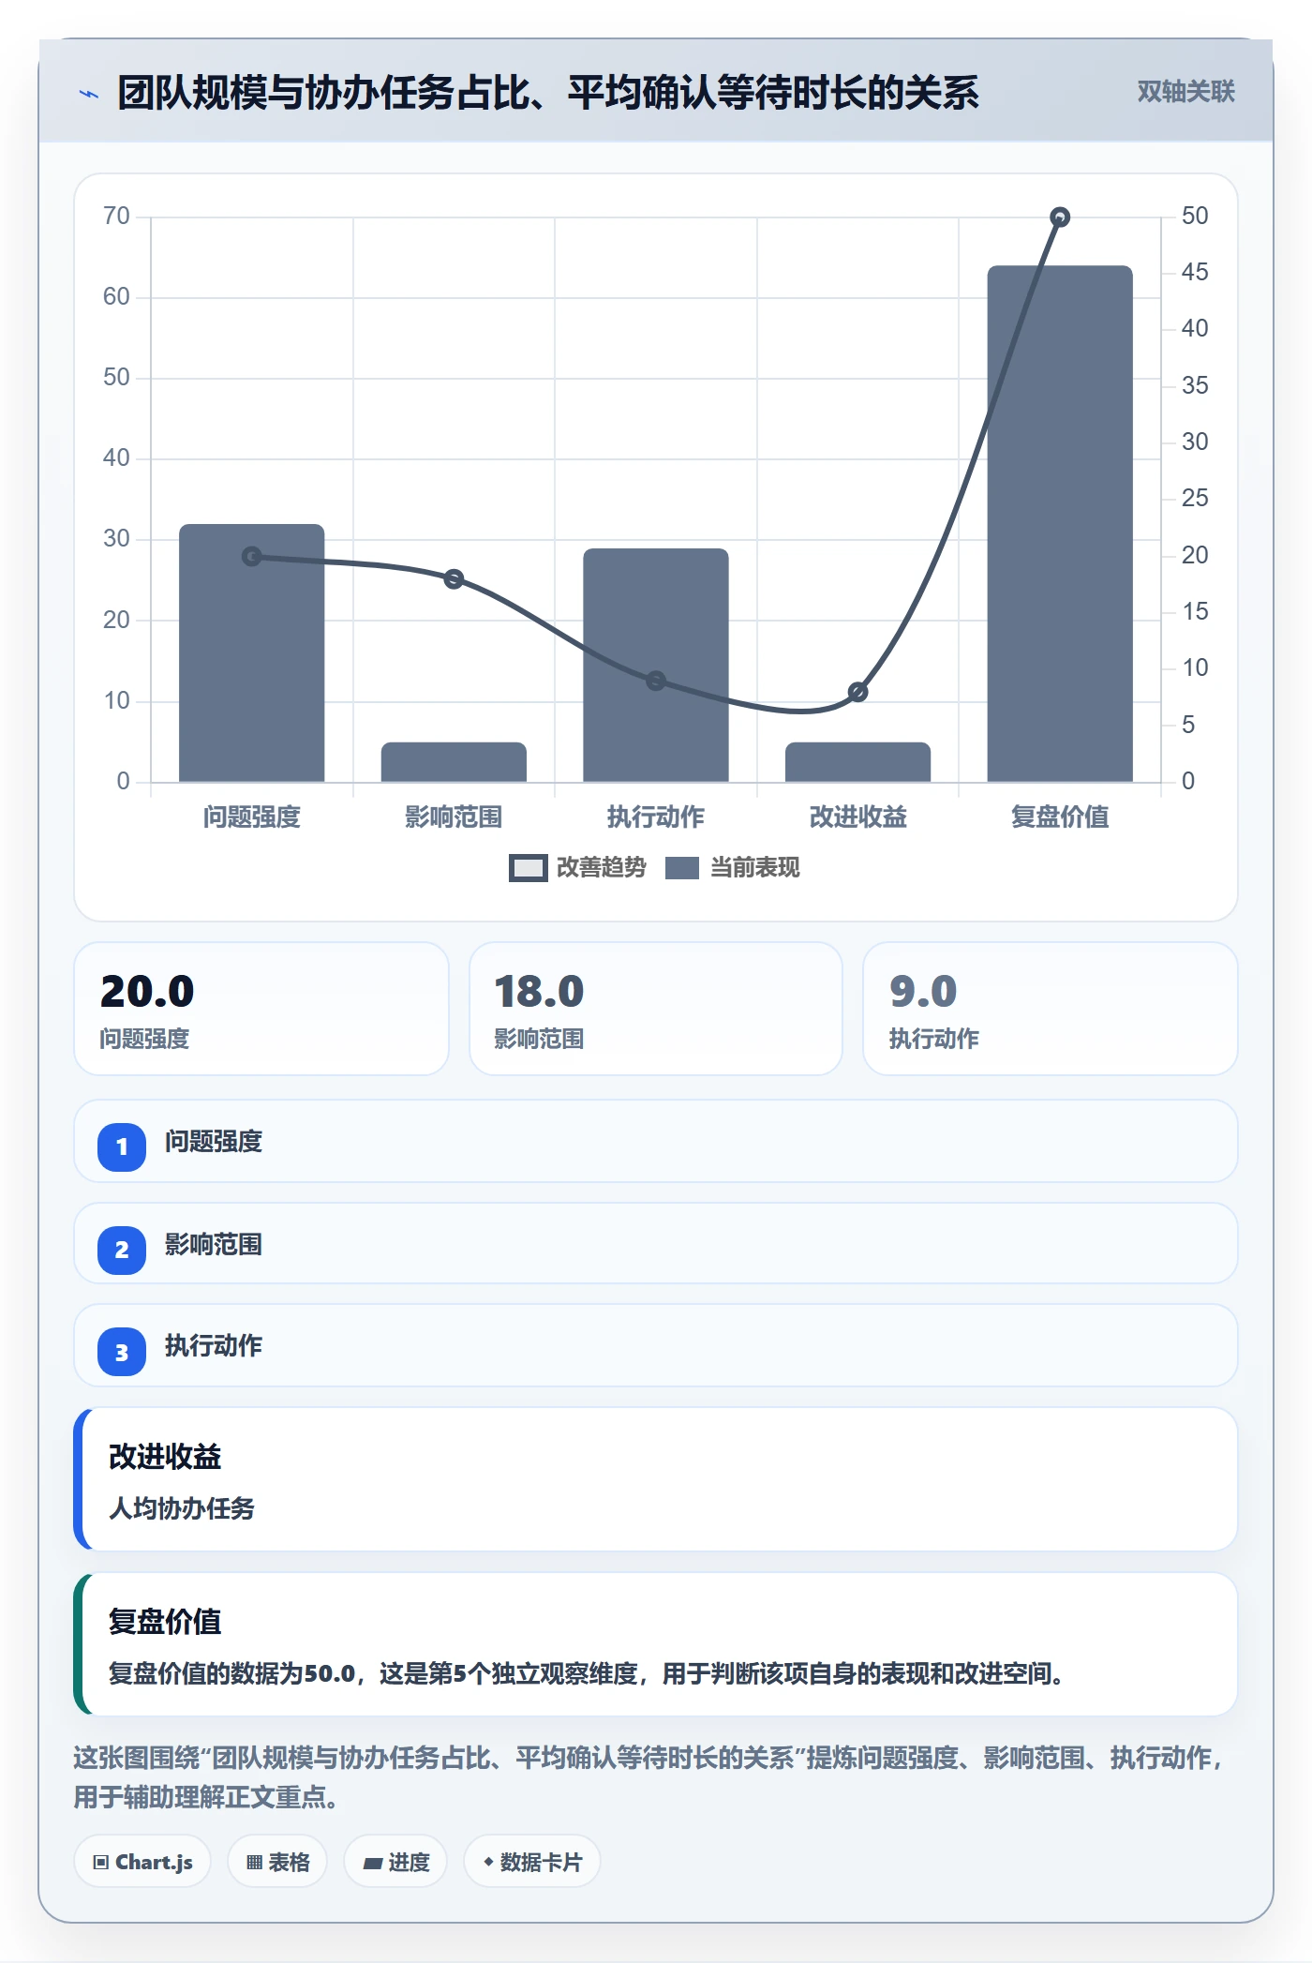Toggle the 当前表现 legend swatch
This screenshot has width=1312, height=1963.
tap(682, 868)
